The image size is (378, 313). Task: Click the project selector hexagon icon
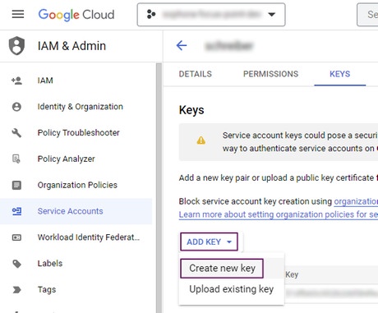(x=151, y=14)
